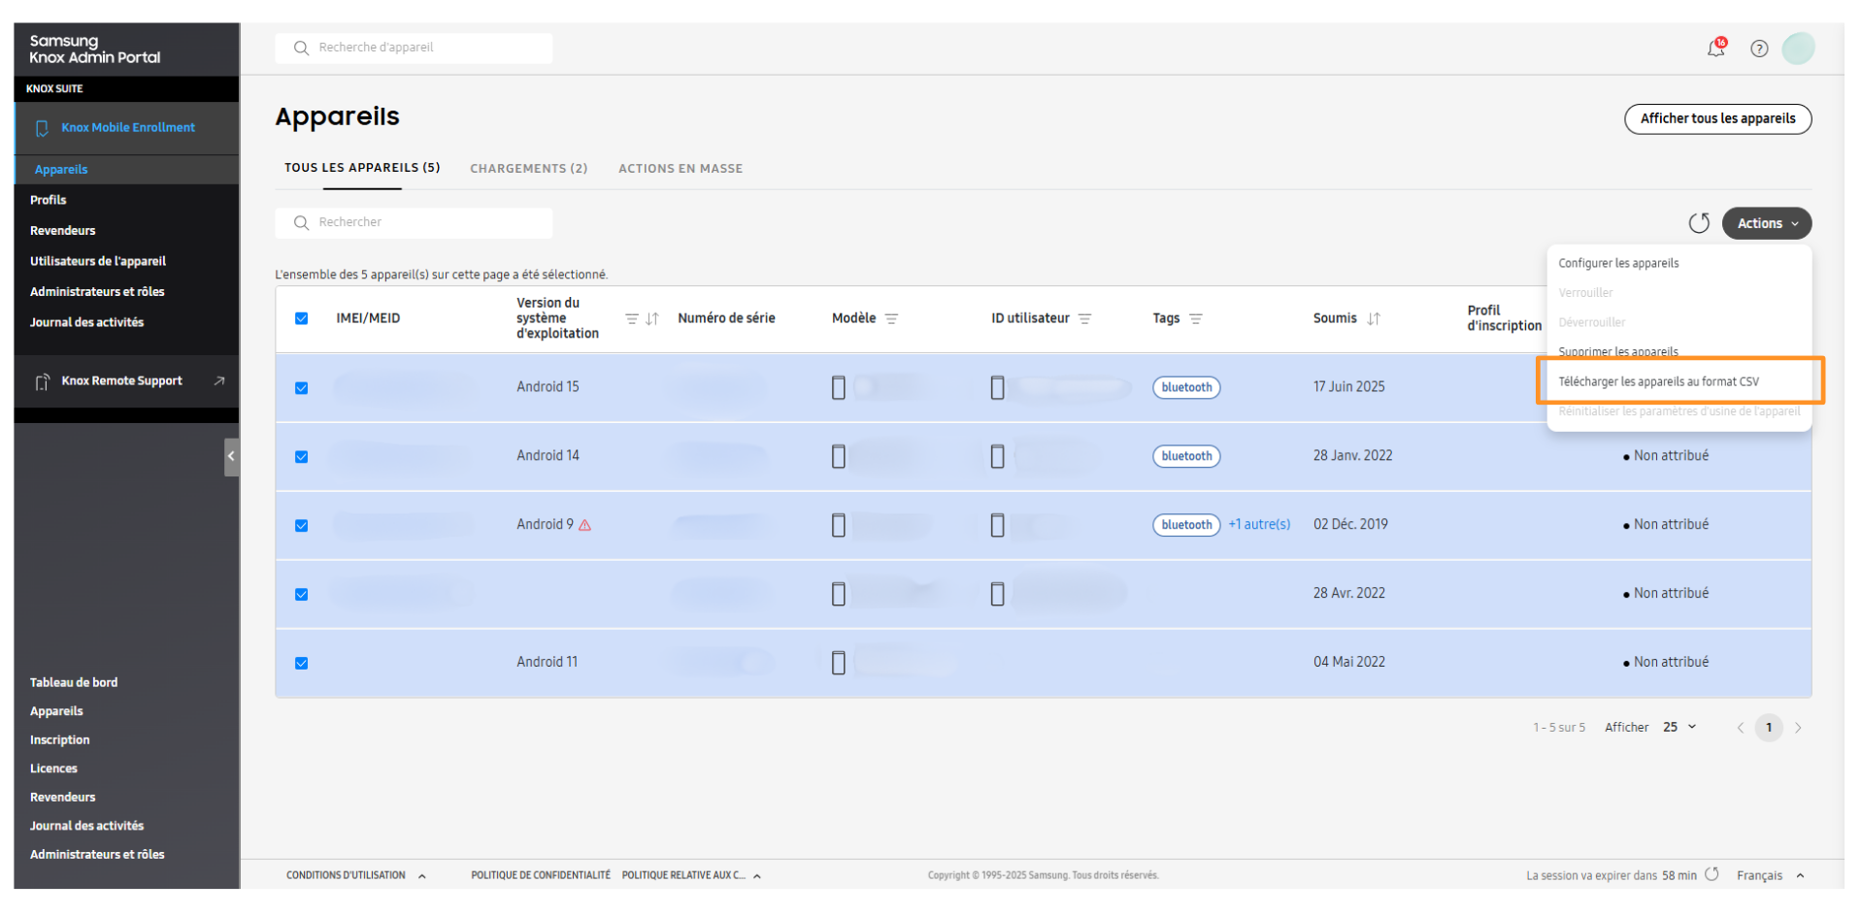
Task: Switch to the Chargements (2) tab
Action: [529, 169]
